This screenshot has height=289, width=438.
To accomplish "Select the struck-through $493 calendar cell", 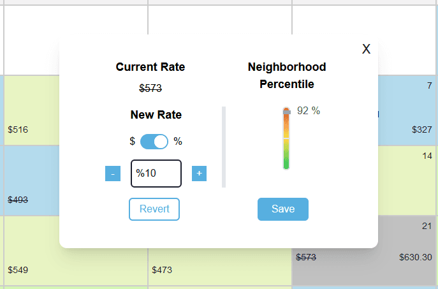I will pos(31,181).
